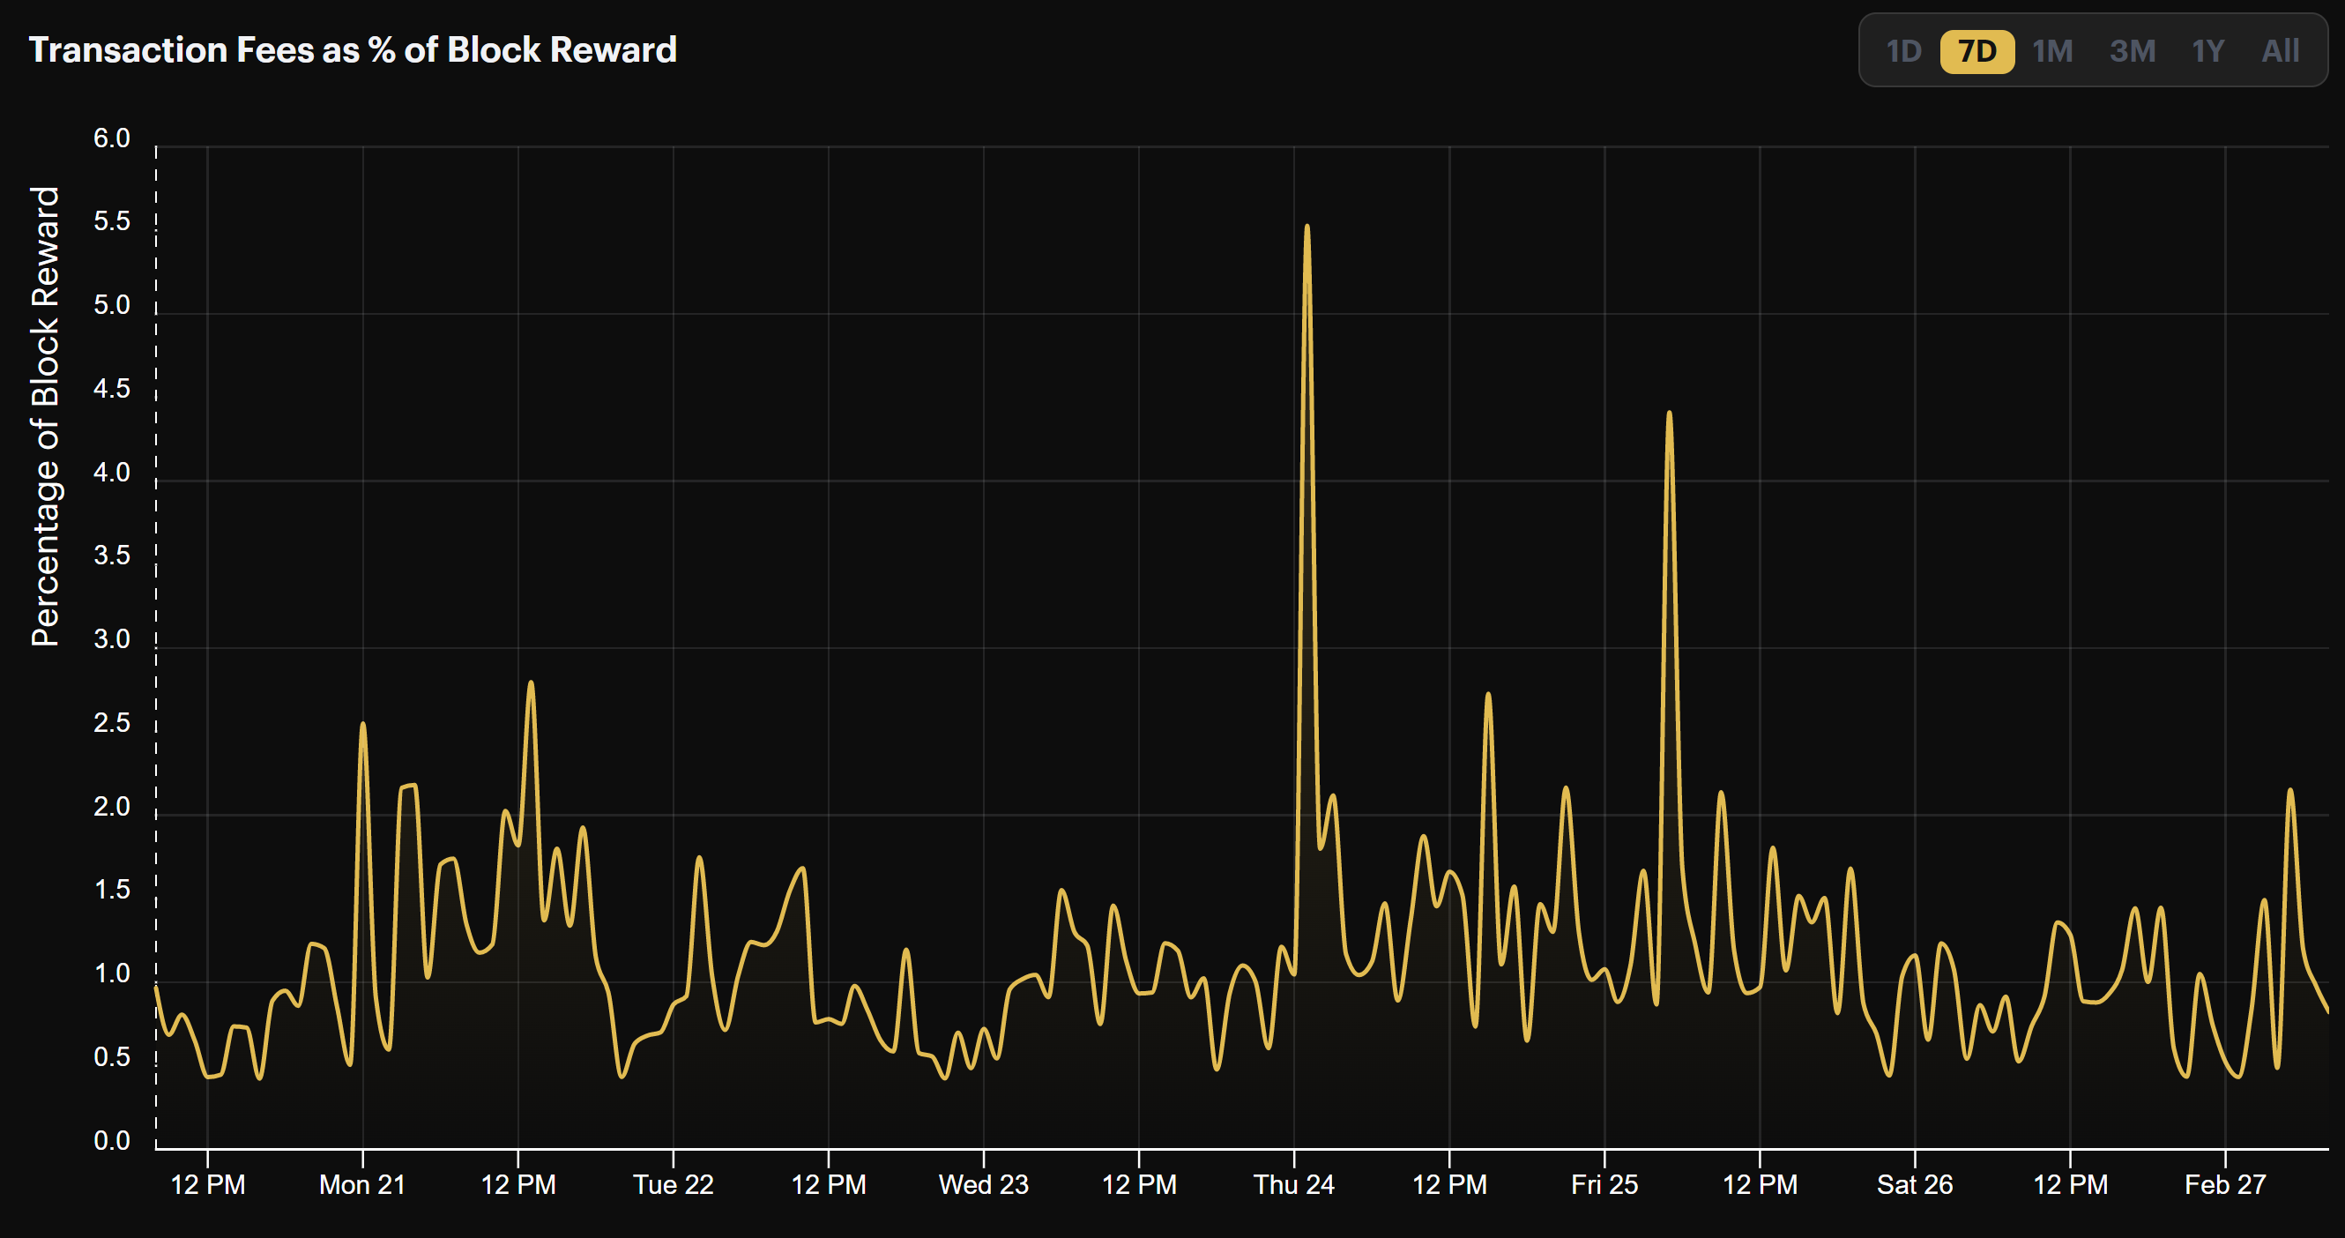Select the 3M time range option

click(x=2133, y=52)
